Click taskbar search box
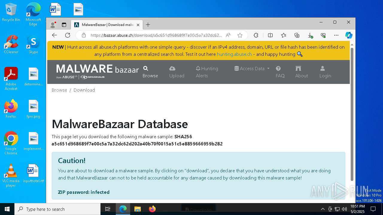This screenshot has height=215, width=383. 57,209
